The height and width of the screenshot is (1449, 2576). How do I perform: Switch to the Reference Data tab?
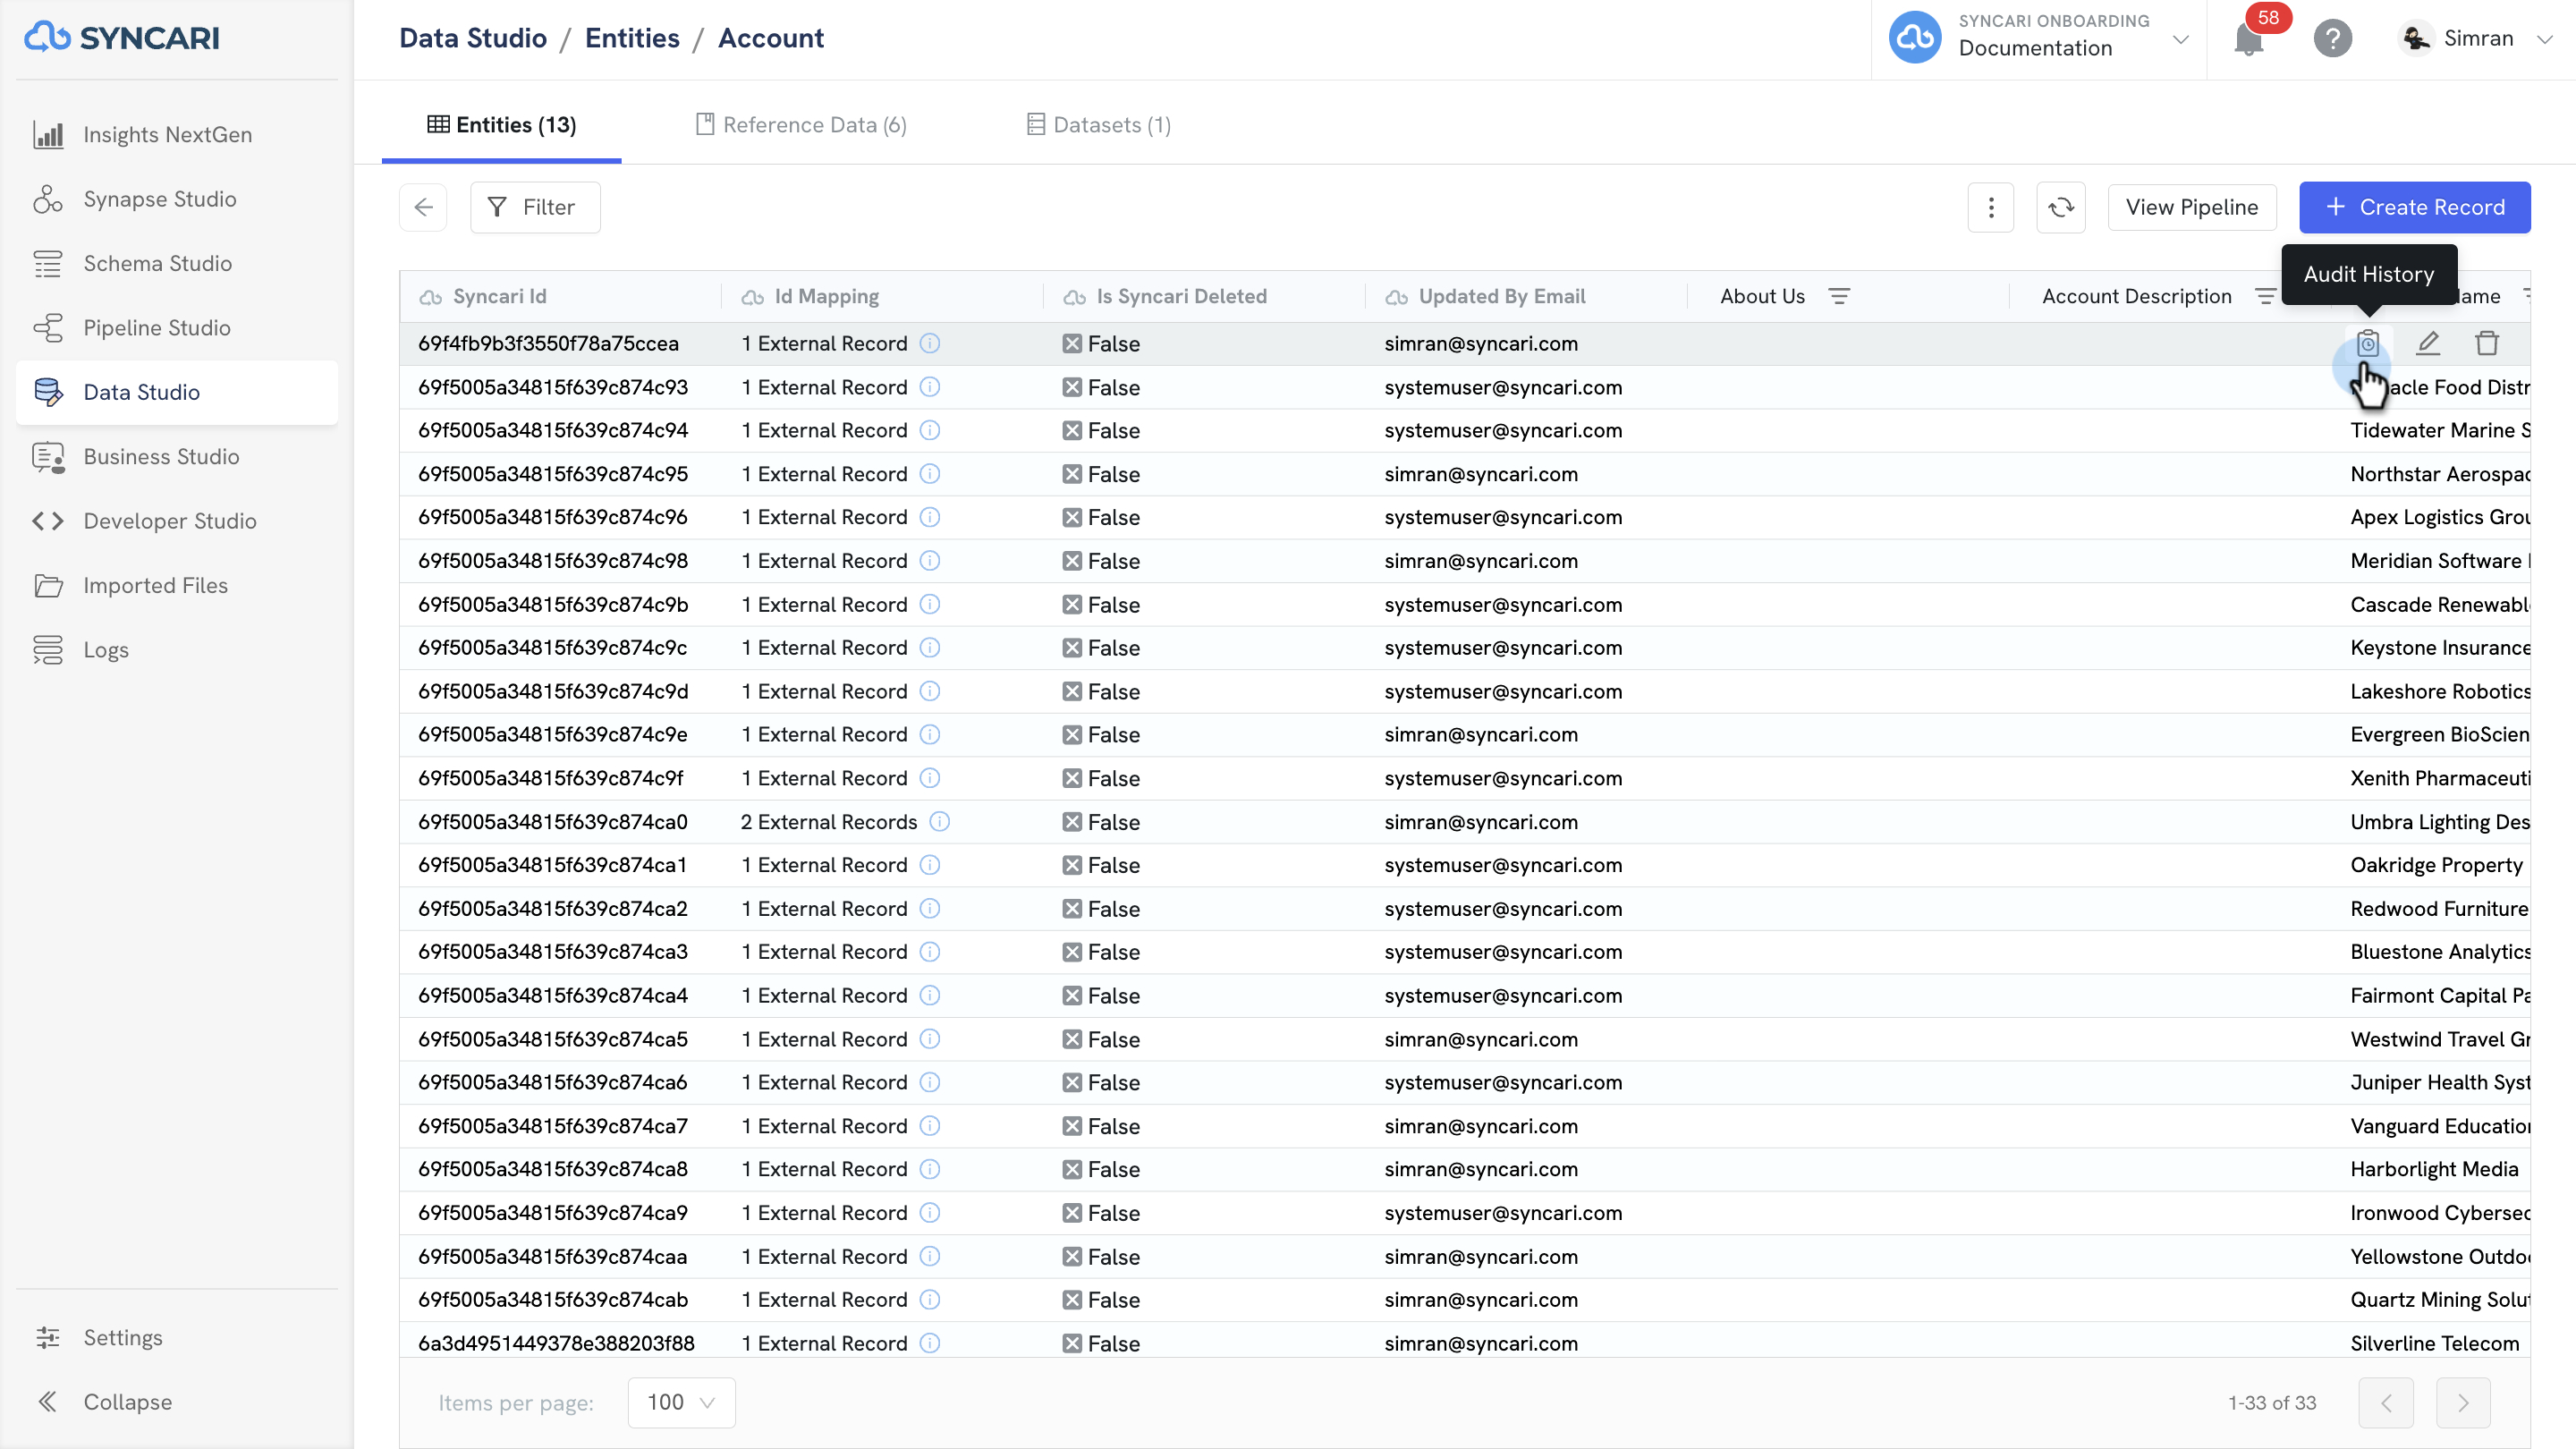[x=801, y=125]
